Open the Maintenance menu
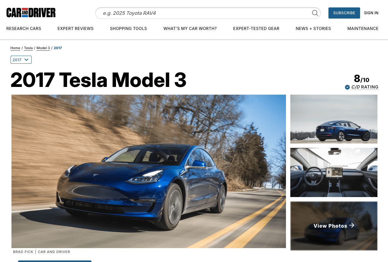The height and width of the screenshot is (262, 388). [x=363, y=28]
